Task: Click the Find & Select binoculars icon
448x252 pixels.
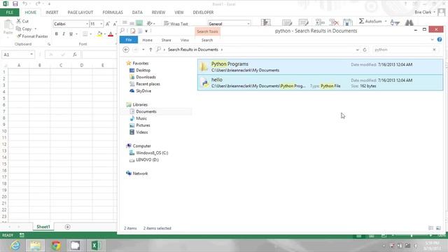Action: point(409,22)
